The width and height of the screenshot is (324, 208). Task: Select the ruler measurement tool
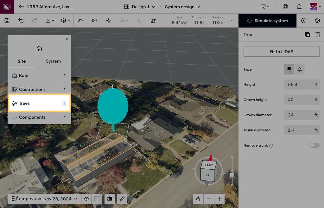(122, 199)
